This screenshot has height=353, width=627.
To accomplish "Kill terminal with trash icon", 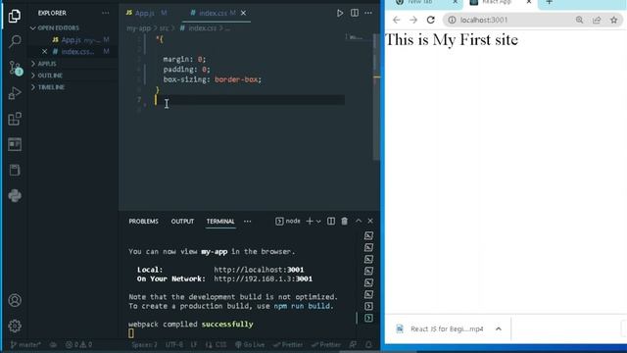I will 344,221.
